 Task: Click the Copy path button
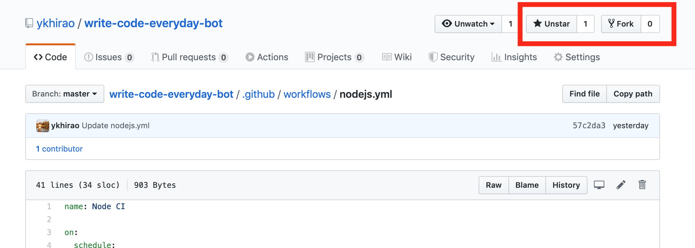[x=633, y=94]
